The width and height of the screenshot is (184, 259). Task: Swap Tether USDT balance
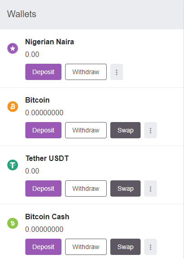pos(125,188)
